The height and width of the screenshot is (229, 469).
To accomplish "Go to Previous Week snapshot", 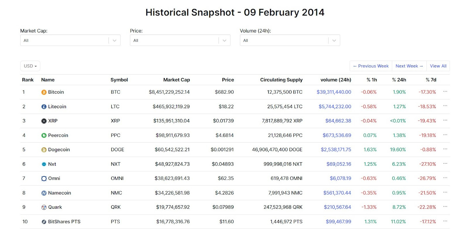I will [x=371, y=66].
